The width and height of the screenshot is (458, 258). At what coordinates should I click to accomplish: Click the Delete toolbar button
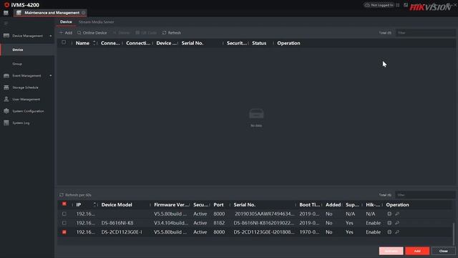tap(121, 33)
